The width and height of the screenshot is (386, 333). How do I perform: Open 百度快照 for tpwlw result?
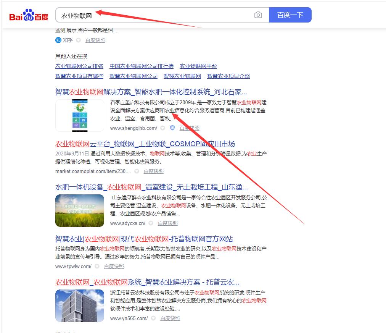(114, 266)
